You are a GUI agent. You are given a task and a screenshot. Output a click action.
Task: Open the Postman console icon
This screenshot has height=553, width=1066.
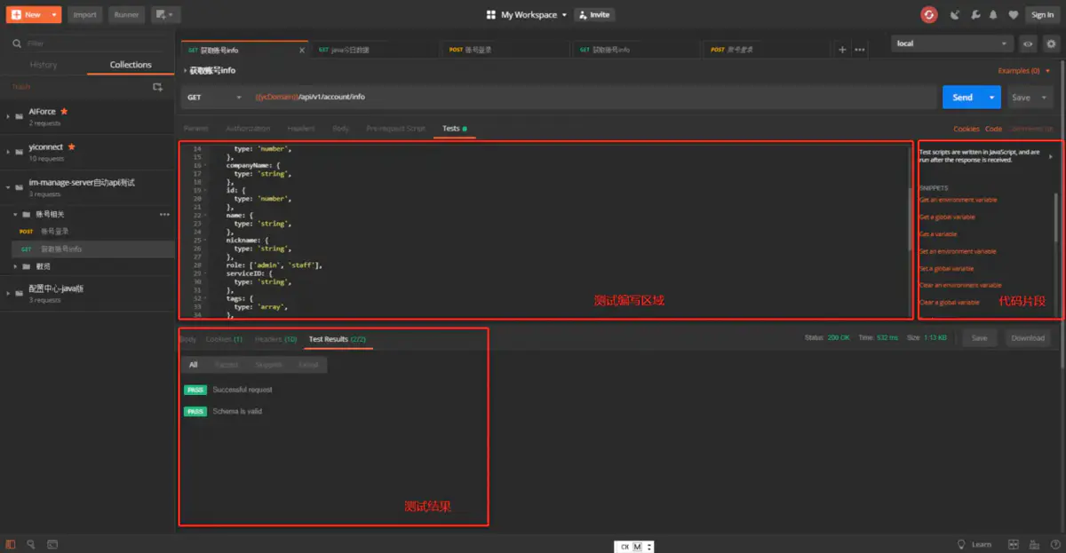pyautogui.click(x=52, y=544)
